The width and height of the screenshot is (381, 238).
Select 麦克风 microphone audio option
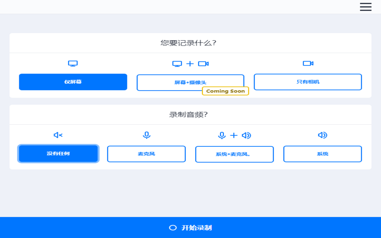tap(146, 154)
